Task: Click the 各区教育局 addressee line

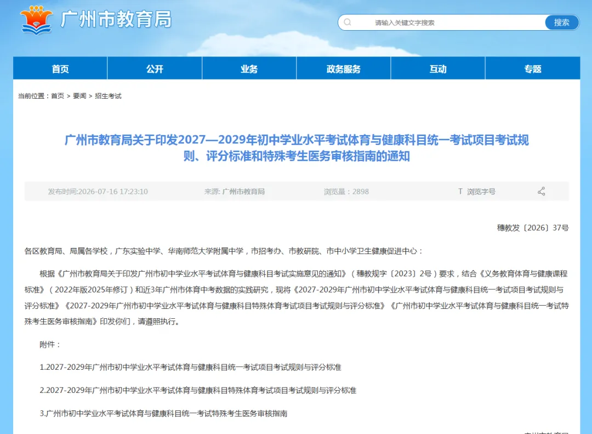Action: [224, 251]
